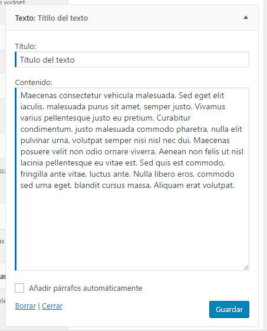Click inside the Contenido text area
This screenshot has height=331, width=267.
pyautogui.click(x=132, y=179)
